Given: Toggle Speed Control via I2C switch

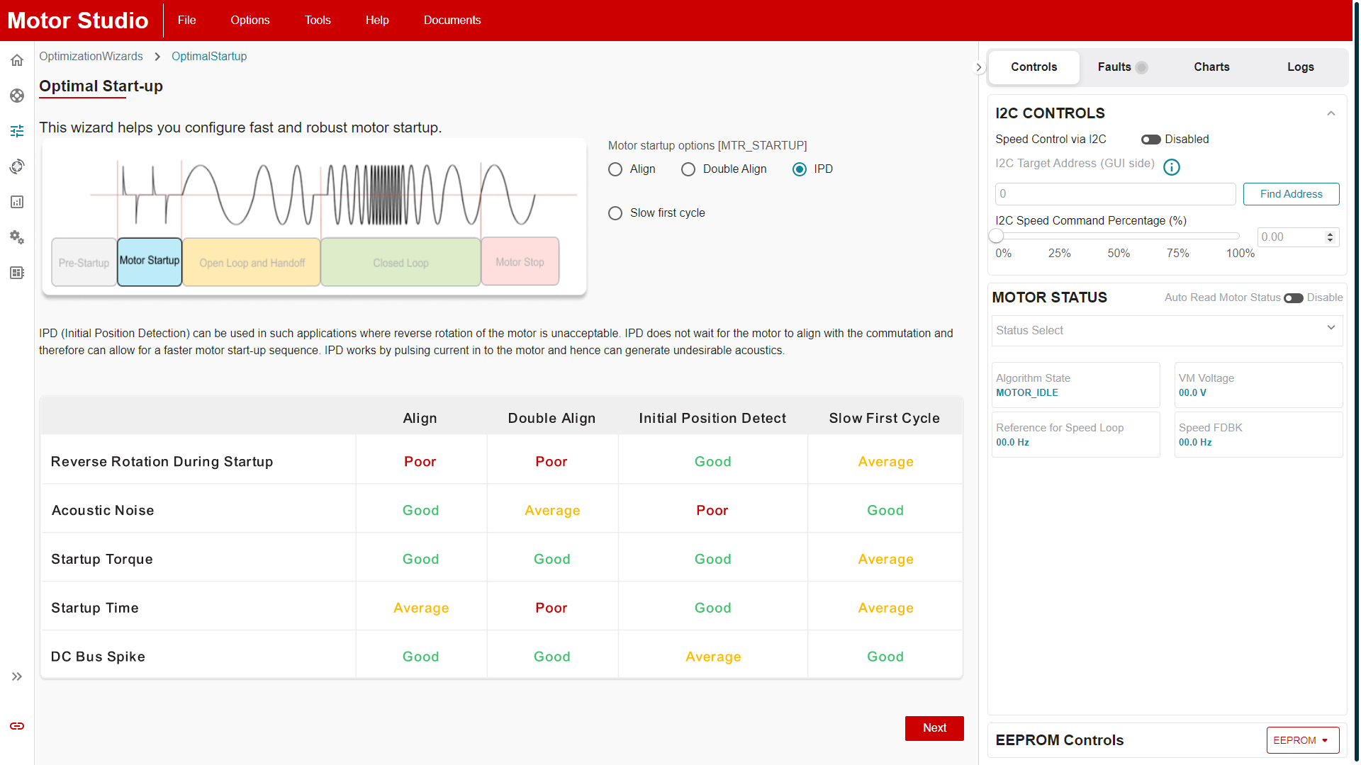Looking at the screenshot, I should click(x=1150, y=140).
